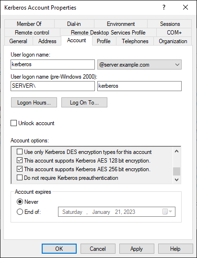Uncheck Kerberos AES 128 bit encryption support
This screenshot has height=258, width=197.
coord(20,161)
